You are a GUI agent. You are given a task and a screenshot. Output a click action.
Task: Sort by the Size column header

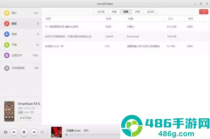click(174, 19)
